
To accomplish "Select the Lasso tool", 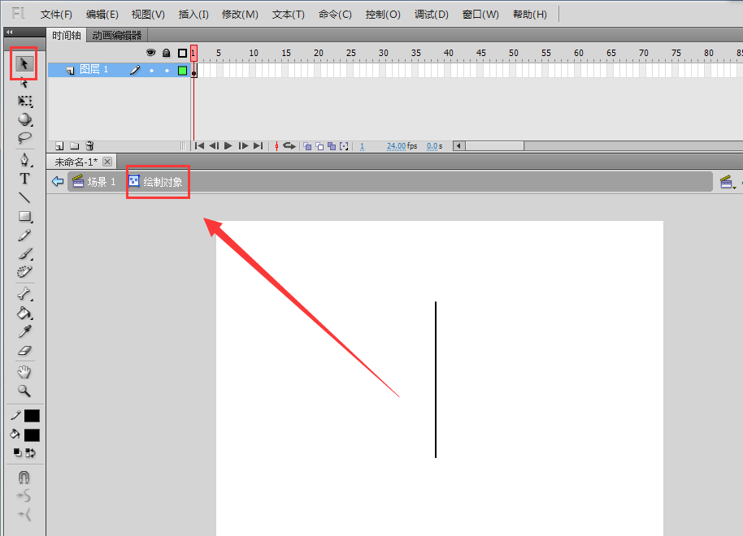I will pos(24,138).
